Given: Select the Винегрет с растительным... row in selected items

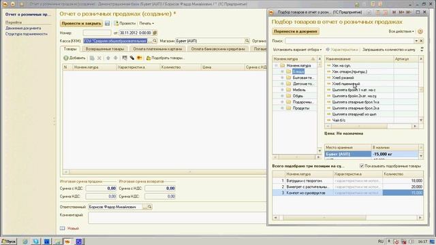Looking at the screenshot, I should click(348, 186).
